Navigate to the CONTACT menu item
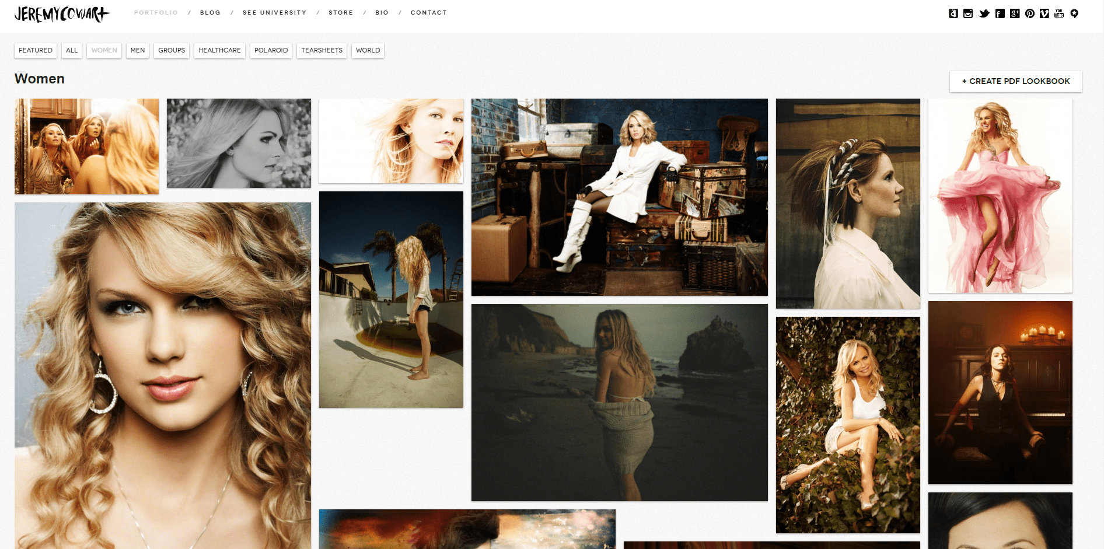 tap(429, 12)
